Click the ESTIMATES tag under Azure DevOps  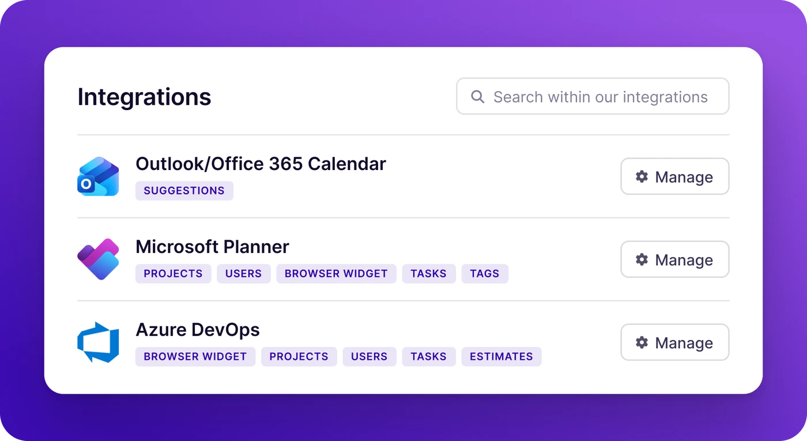tap(501, 357)
